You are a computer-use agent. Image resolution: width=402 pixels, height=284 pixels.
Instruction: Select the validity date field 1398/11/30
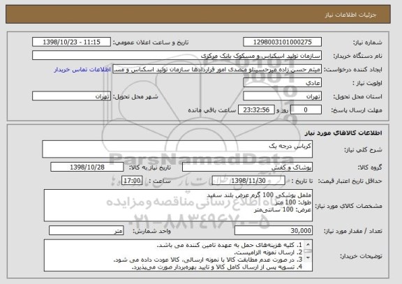(x=248, y=181)
